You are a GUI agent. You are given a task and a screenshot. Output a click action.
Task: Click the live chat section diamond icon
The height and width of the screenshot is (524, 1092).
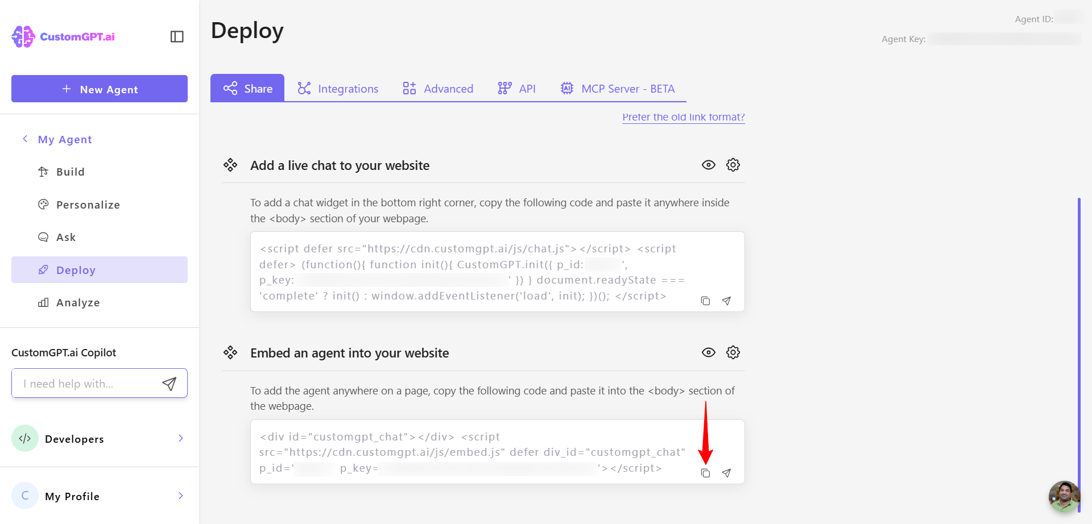pos(230,165)
